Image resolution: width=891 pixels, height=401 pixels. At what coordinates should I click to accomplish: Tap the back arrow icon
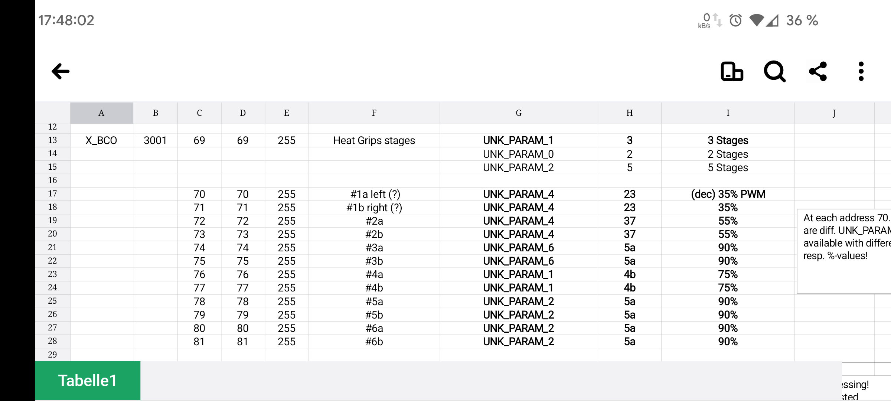(x=61, y=71)
